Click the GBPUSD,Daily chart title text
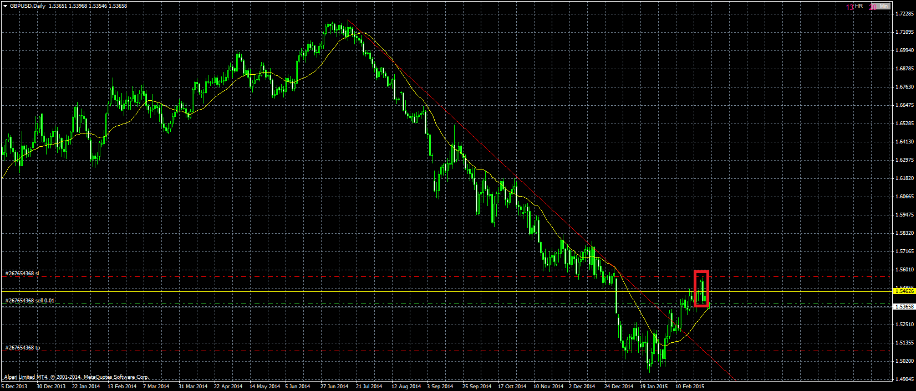Viewport: 916px width, 391px height. [x=28, y=6]
